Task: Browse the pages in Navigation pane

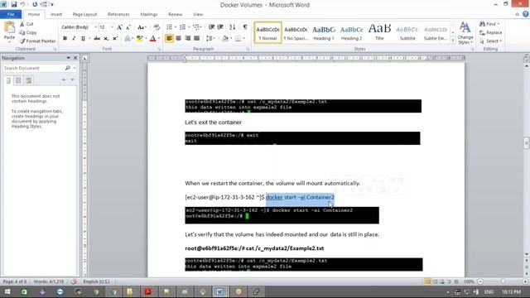Action: (x=18, y=80)
